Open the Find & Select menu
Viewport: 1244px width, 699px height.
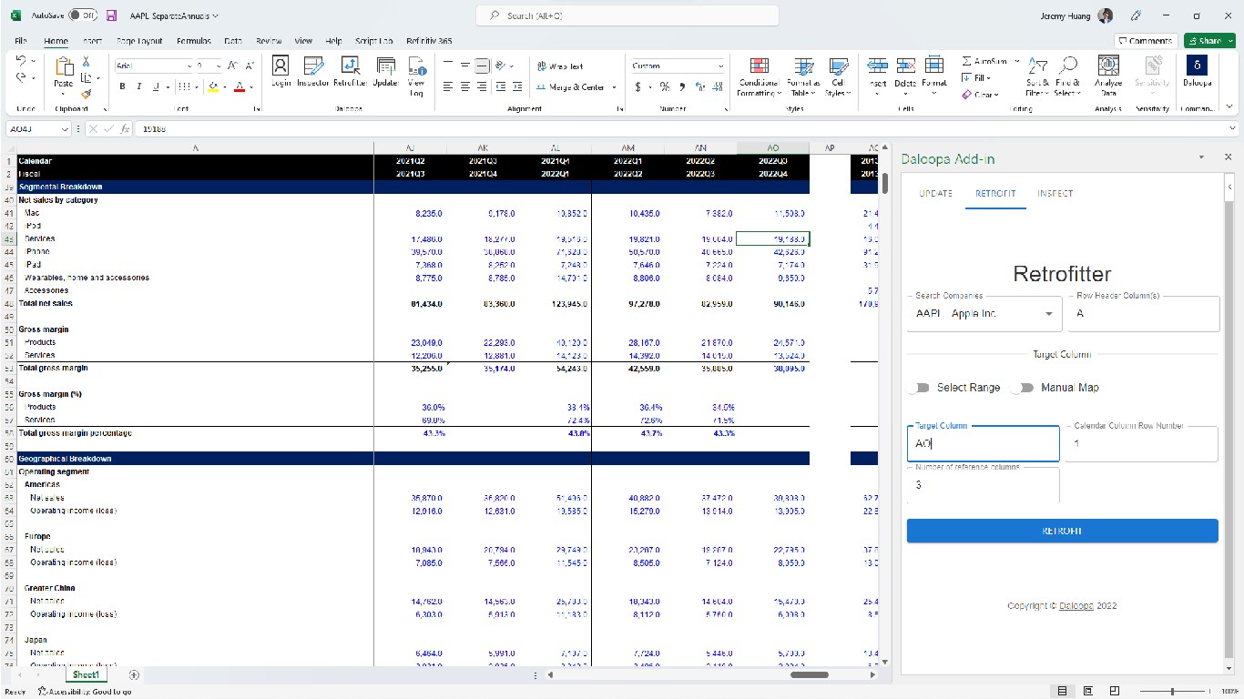(1067, 76)
